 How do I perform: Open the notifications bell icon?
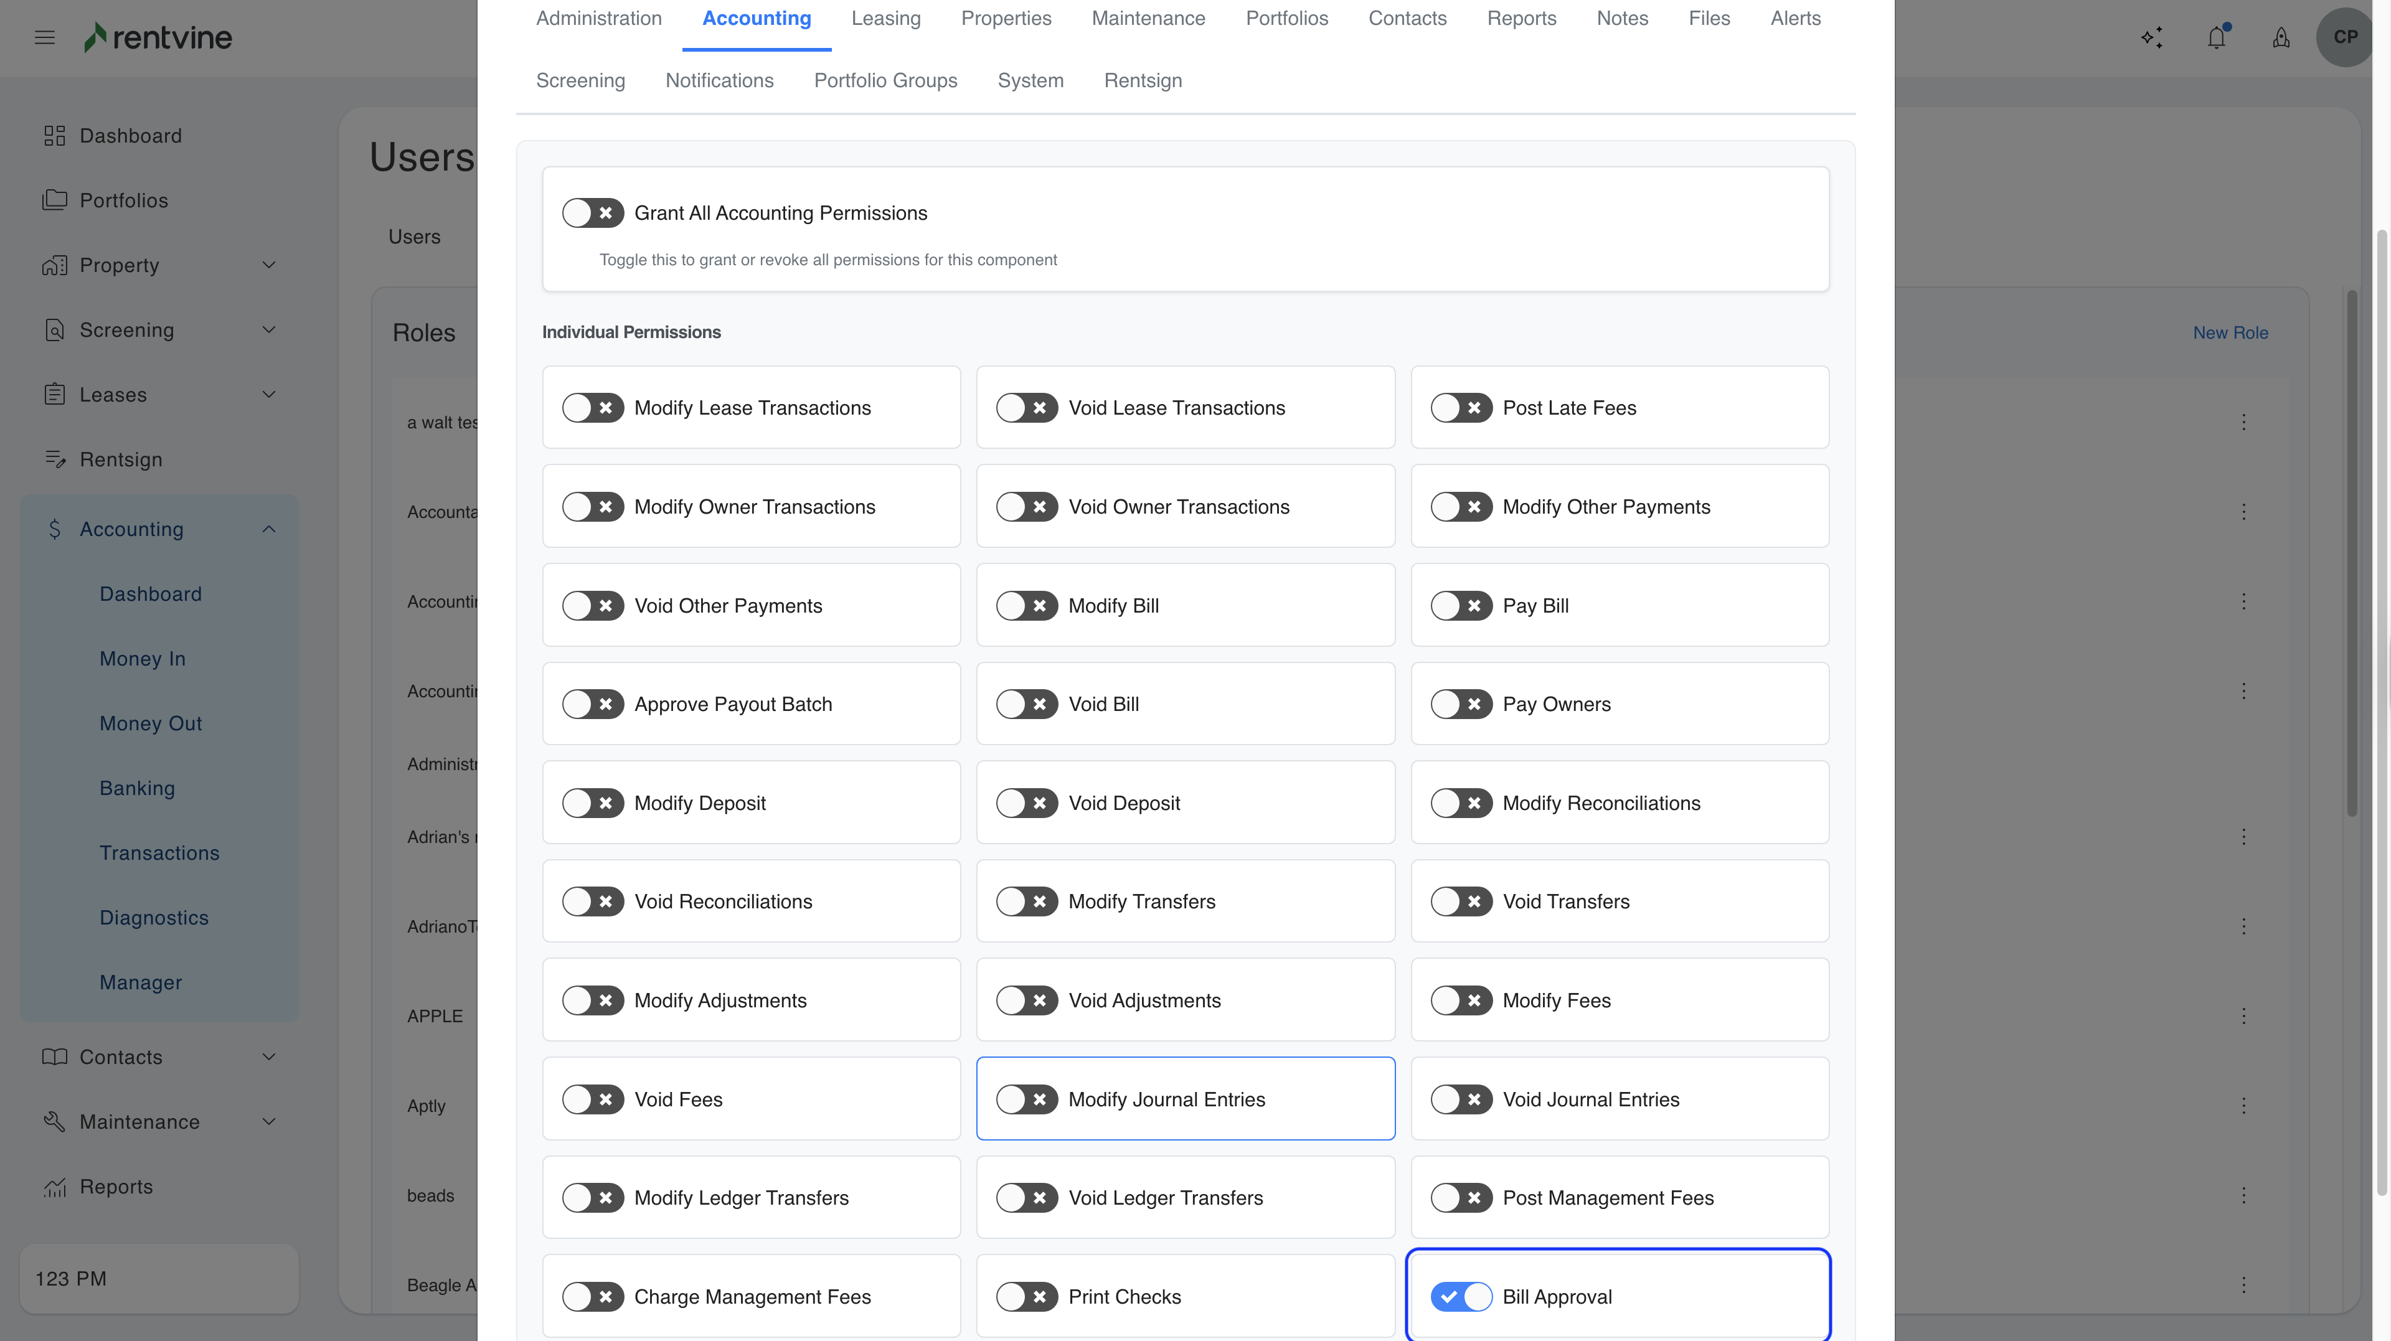2217,38
